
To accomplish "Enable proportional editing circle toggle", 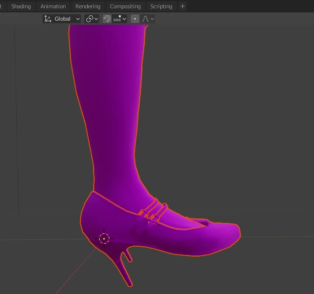I will tap(135, 19).
